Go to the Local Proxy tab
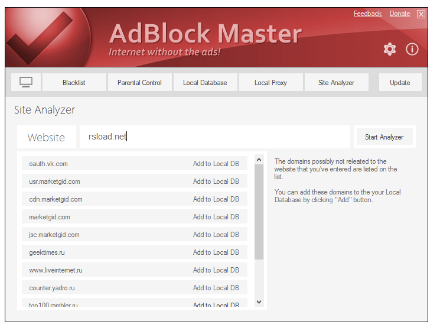 click(270, 83)
